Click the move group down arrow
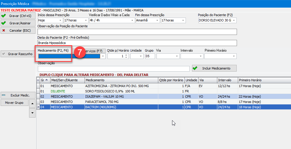This screenshot has height=149, width=291. (32, 113)
